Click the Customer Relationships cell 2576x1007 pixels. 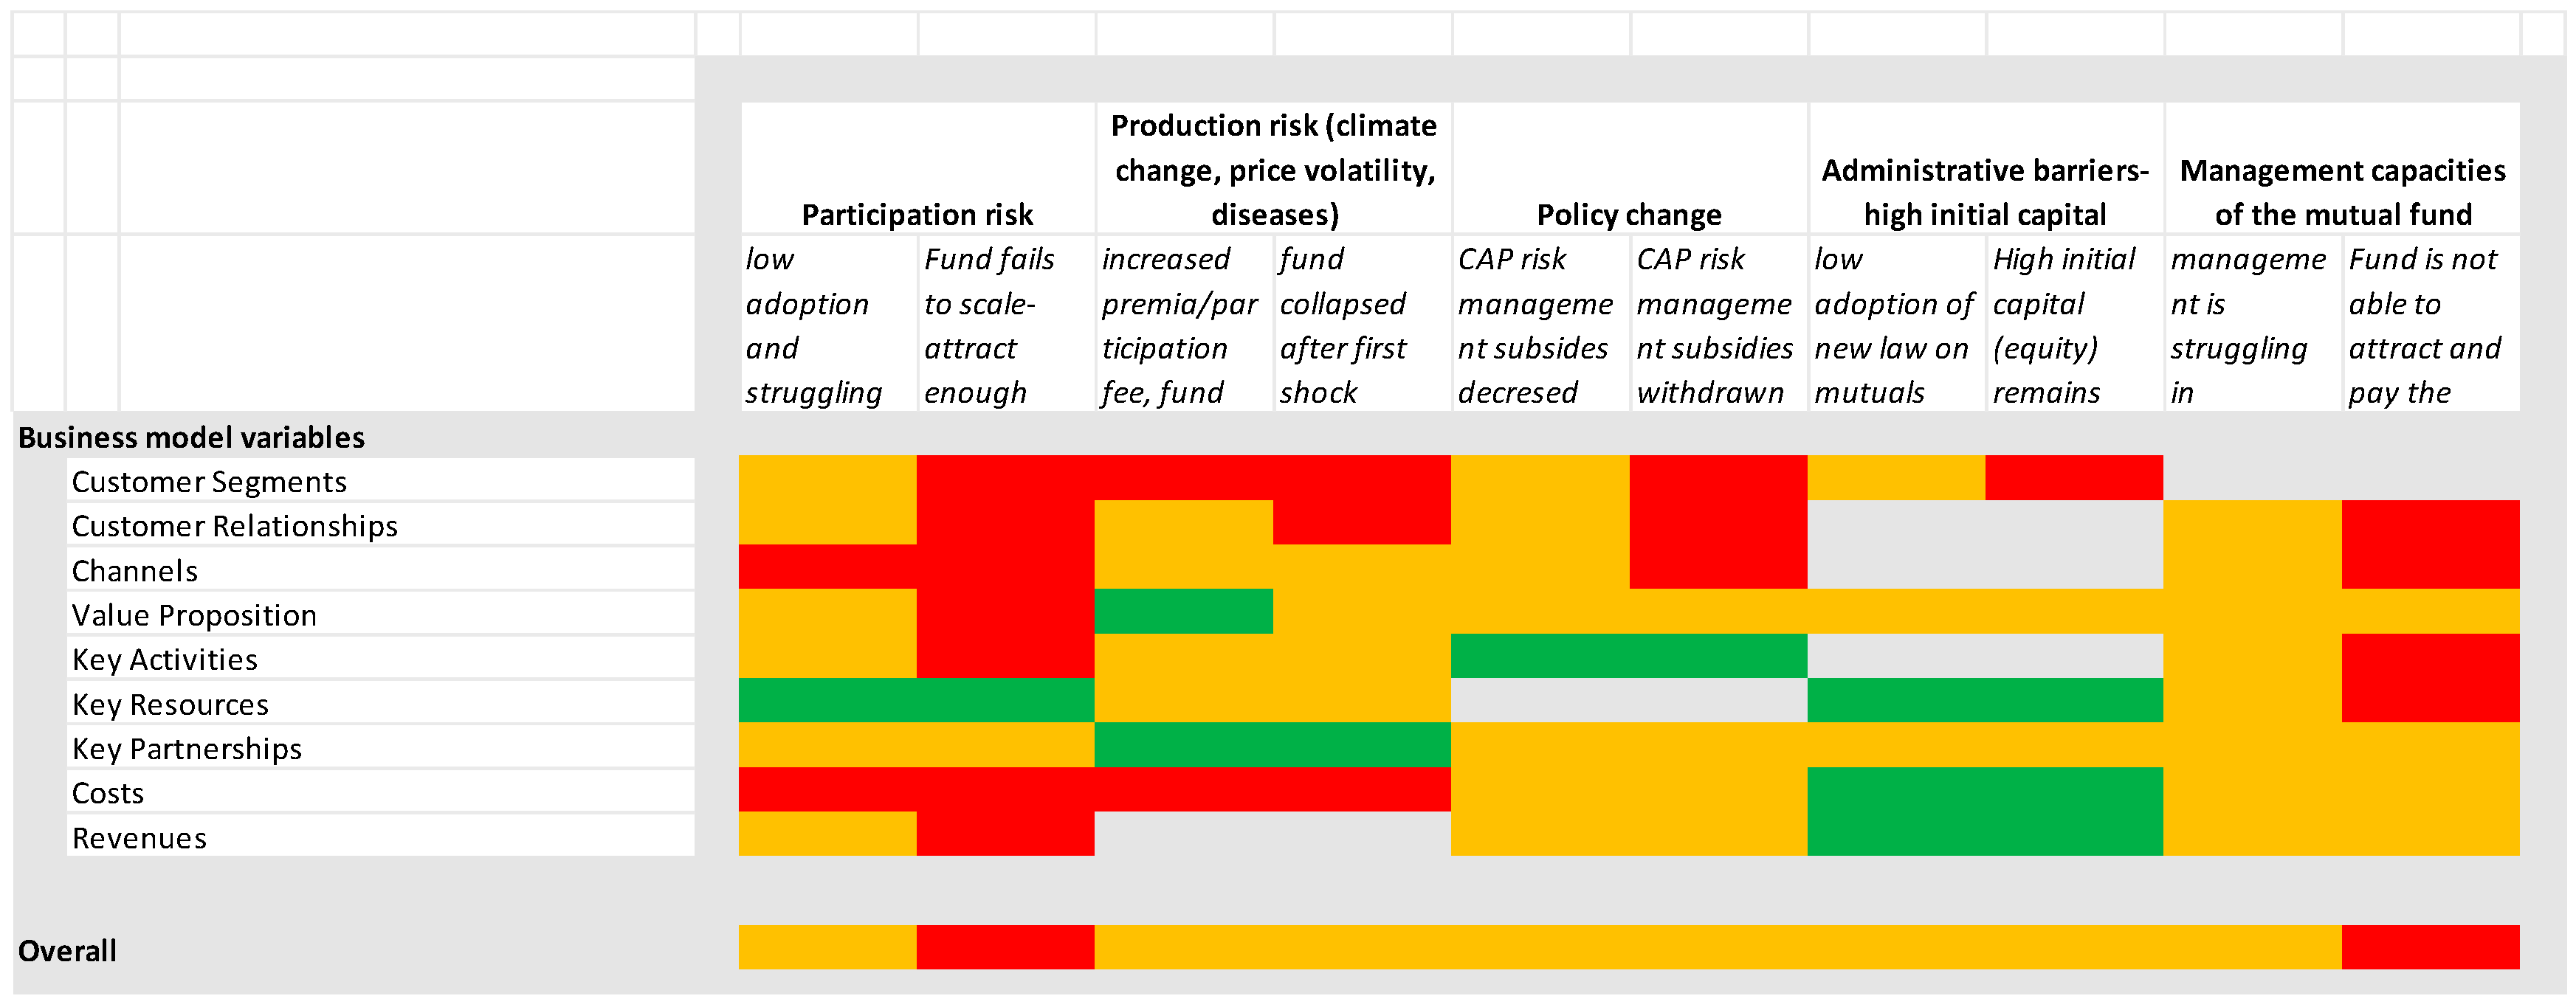pyautogui.click(x=235, y=525)
